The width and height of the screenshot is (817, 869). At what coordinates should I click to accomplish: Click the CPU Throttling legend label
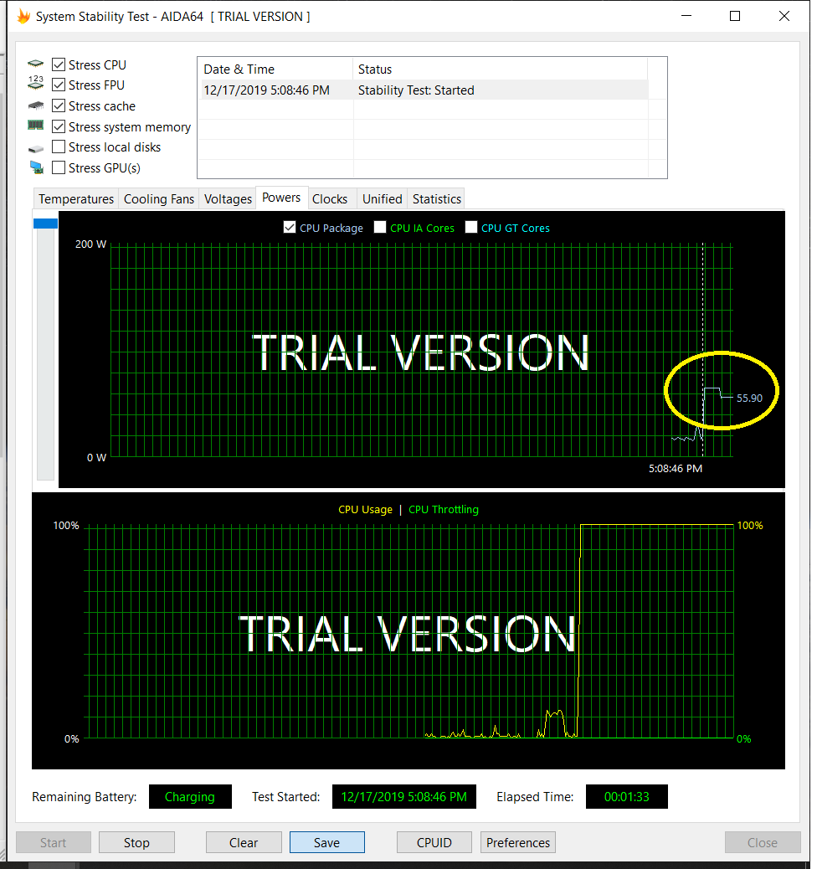(444, 509)
